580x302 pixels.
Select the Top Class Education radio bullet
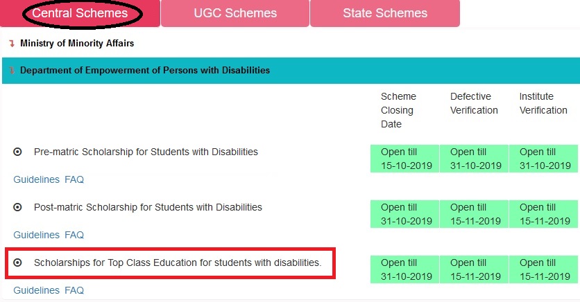(17, 263)
